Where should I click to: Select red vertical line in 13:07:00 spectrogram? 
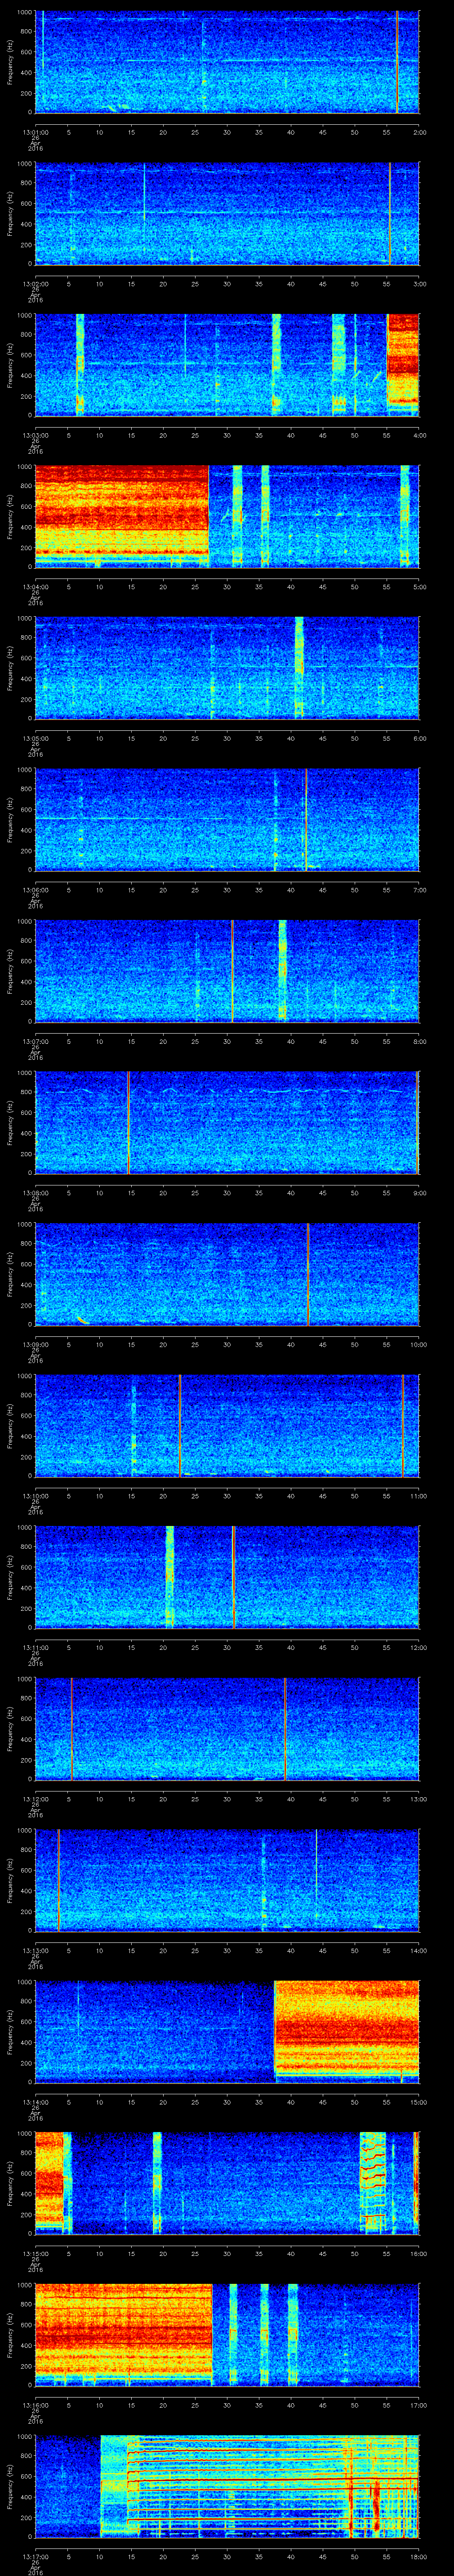click(232, 971)
